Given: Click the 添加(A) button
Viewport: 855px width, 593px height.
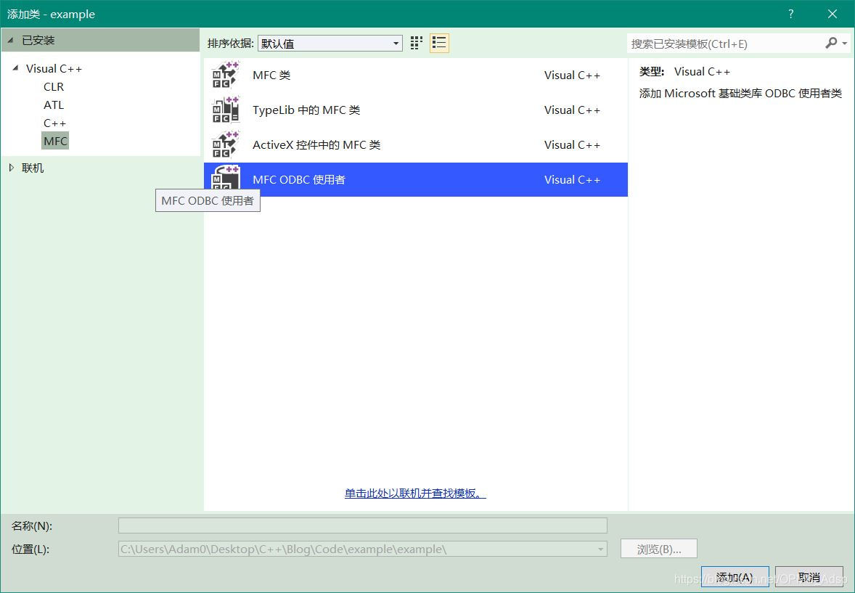Looking at the screenshot, I should pyautogui.click(x=735, y=578).
